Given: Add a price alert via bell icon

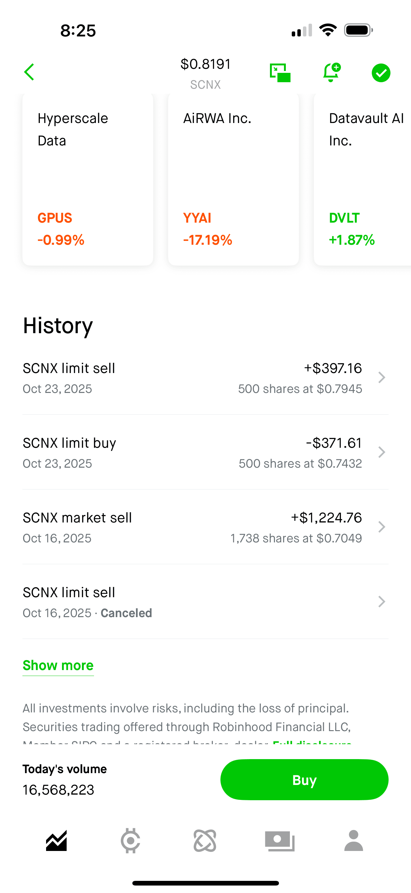Looking at the screenshot, I should (x=331, y=72).
